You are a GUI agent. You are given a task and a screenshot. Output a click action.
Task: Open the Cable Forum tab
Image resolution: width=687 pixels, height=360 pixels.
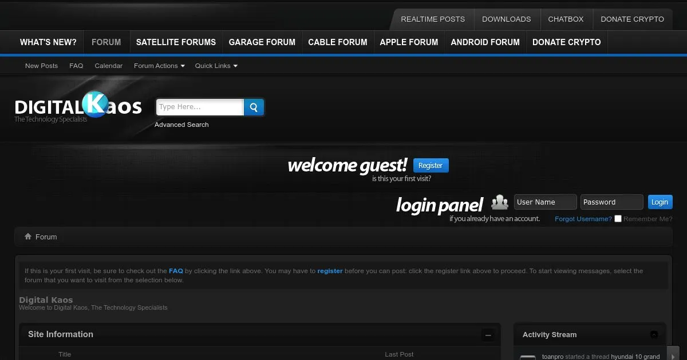click(338, 42)
